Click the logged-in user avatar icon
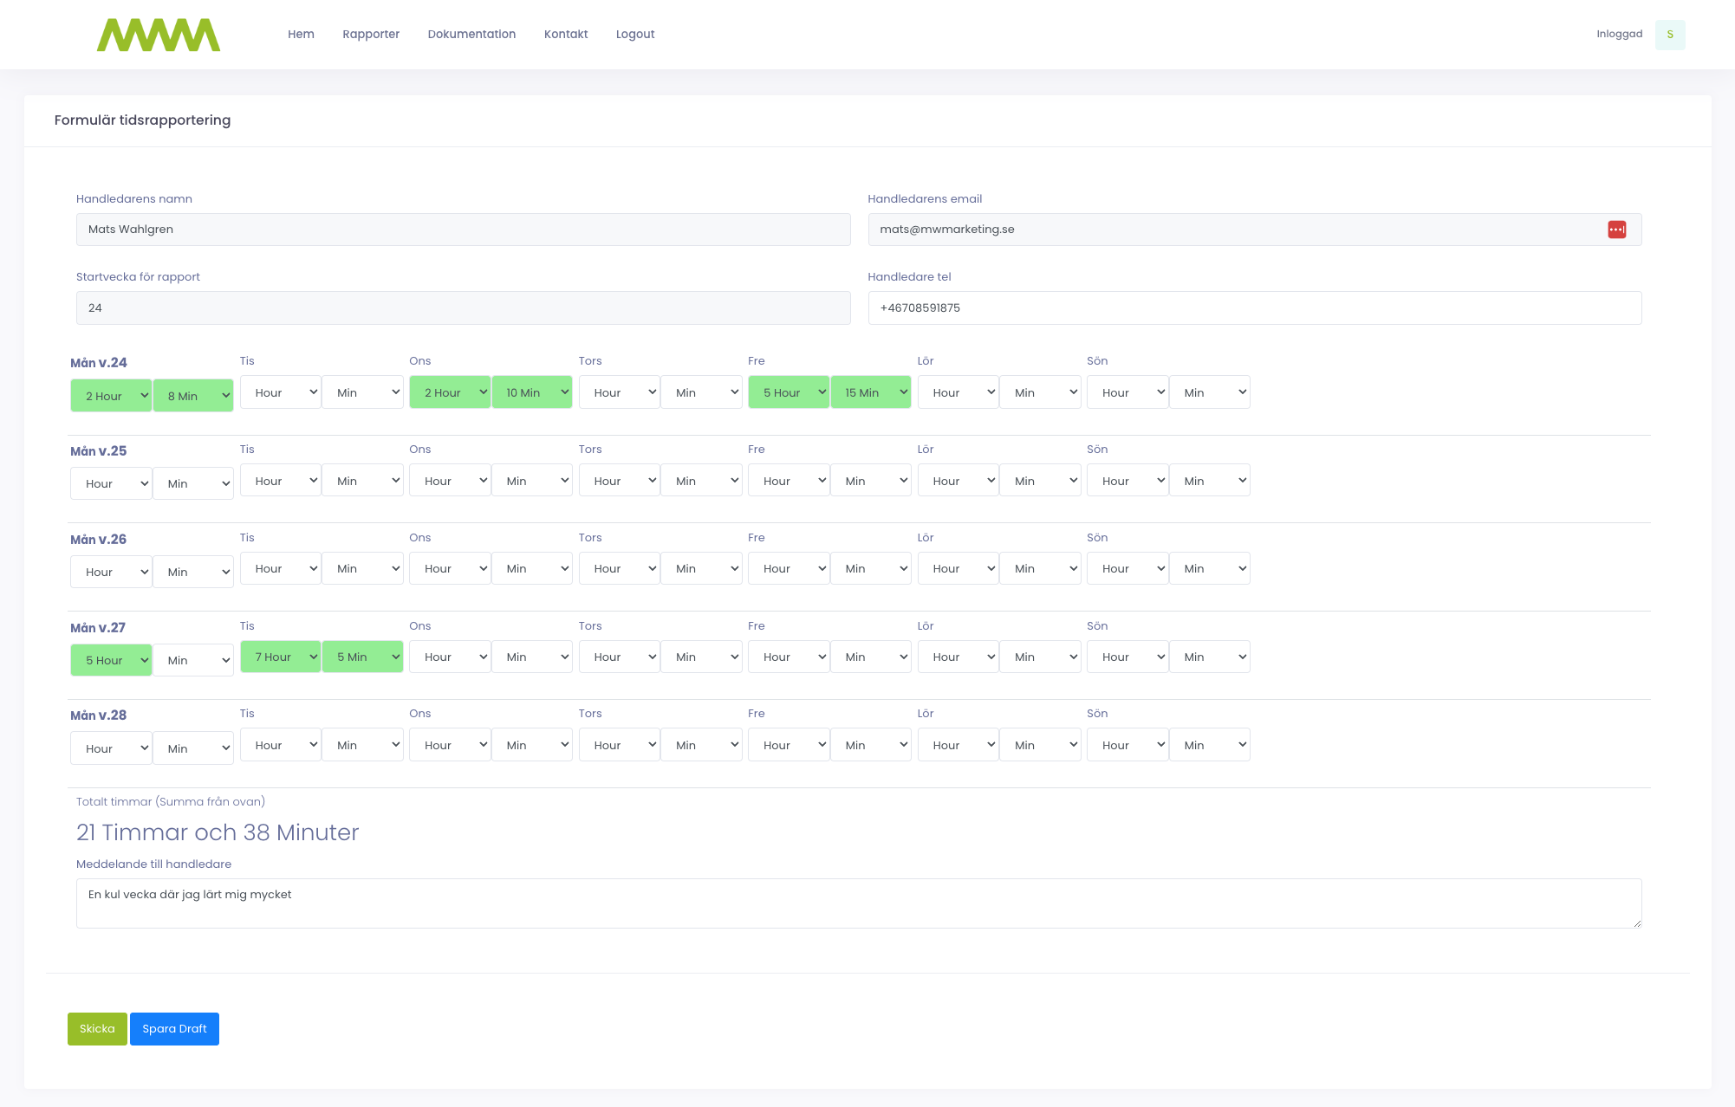This screenshot has width=1735, height=1107. coord(1672,34)
